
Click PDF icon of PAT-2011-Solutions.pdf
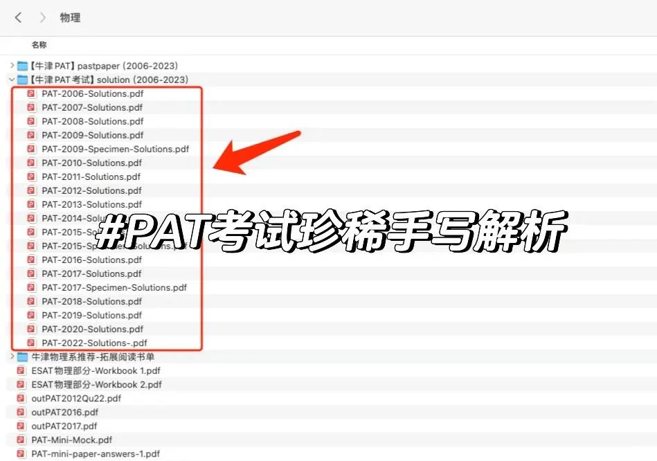pos(31,177)
